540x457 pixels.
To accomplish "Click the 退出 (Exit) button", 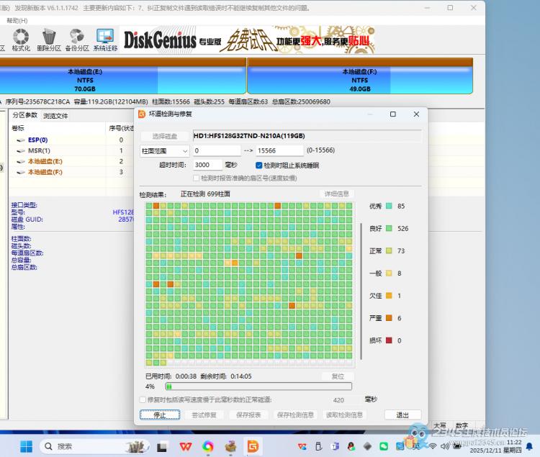I will (402, 415).
